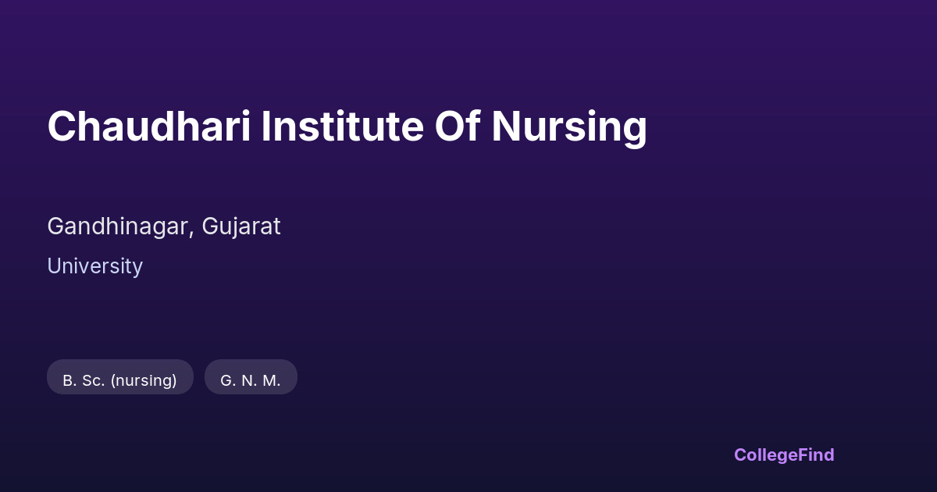Screen dimensions: 937x492
Task: Click the University type label
Action: coord(94,266)
